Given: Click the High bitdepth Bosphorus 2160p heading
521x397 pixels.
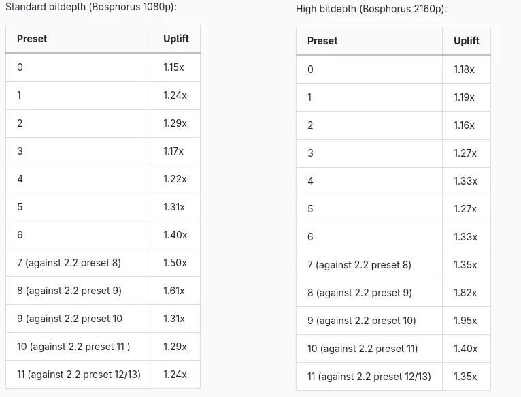Looking at the screenshot, I should pyautogui.click(x=371, y=10).
